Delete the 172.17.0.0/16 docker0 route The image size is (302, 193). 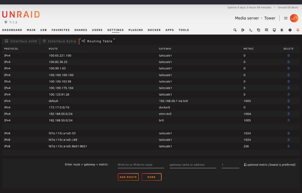click(288, 107)
